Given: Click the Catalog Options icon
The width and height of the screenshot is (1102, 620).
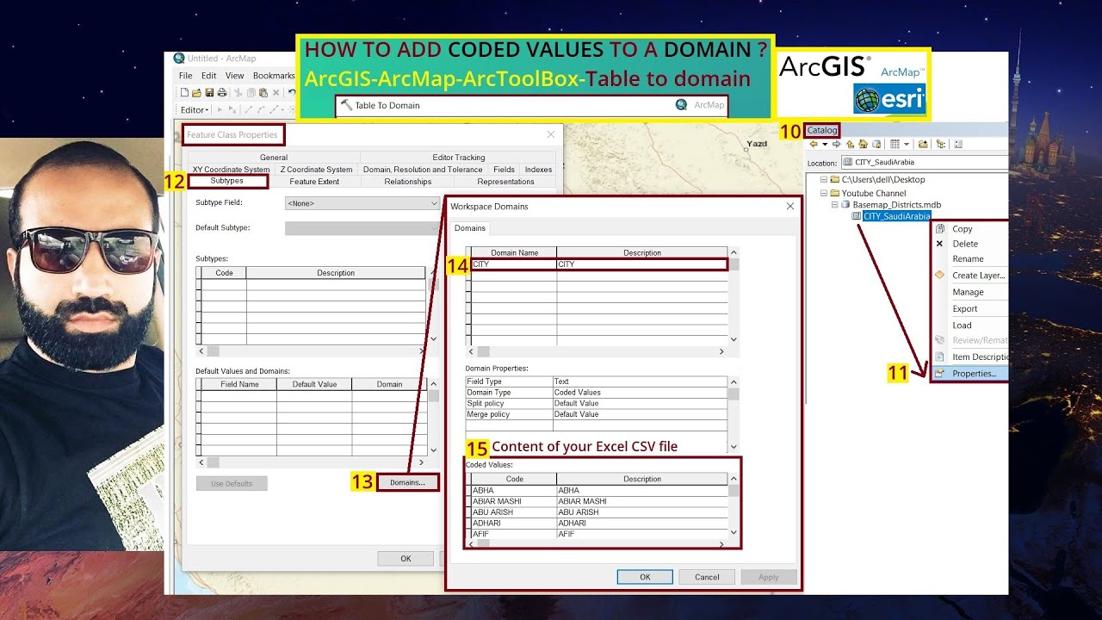Looking at the screenshot, I should [x=958, y=144].
